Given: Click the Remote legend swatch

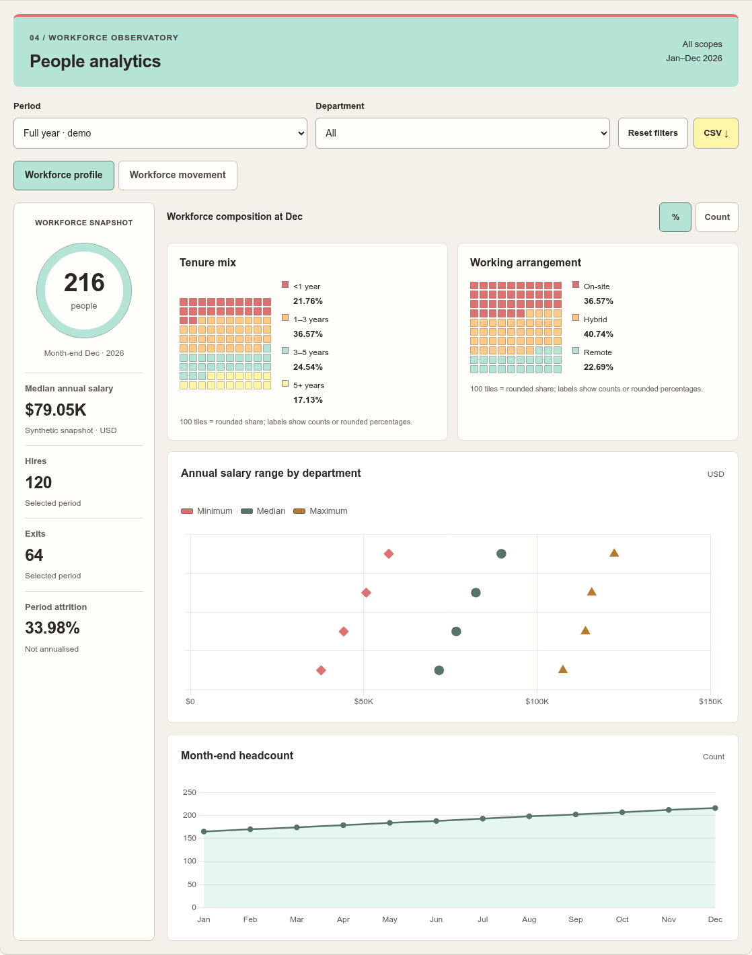Looking at the screenshot, I should (576, 350).
